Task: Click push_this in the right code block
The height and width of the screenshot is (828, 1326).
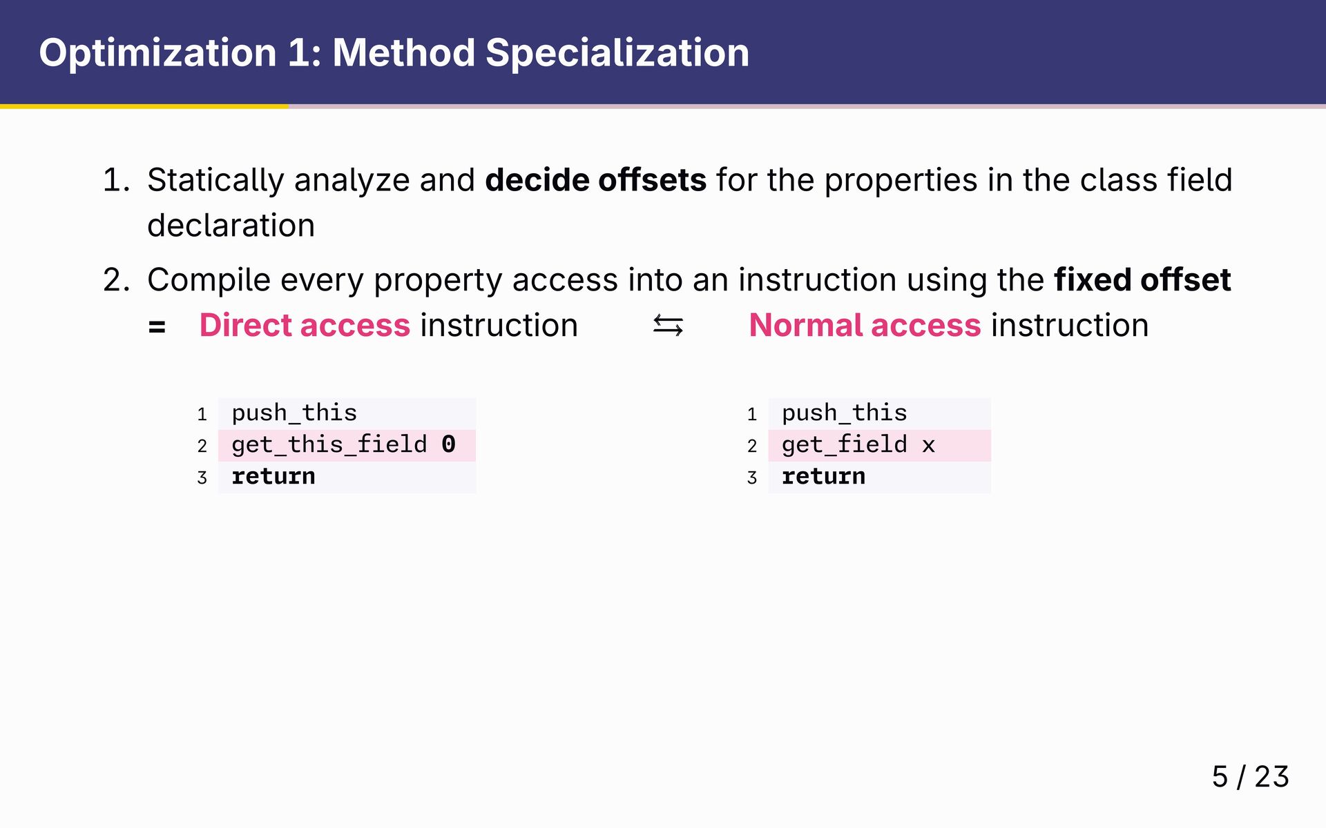Action: click(x=844, y=413)
